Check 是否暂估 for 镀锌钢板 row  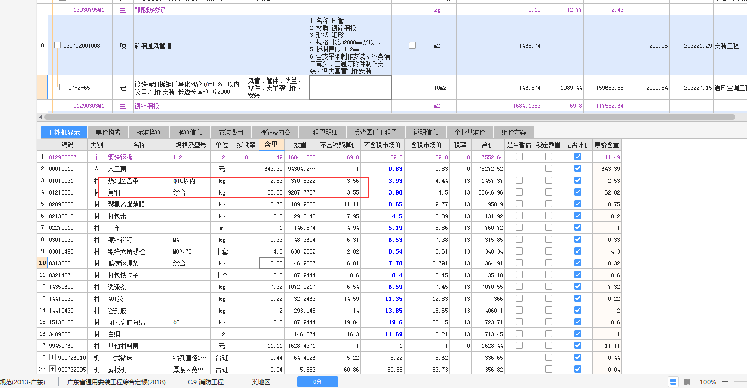click(x=519, y=157)
